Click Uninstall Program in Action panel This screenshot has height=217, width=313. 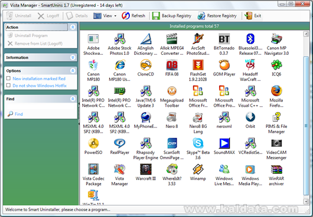[x=28, y=35]
